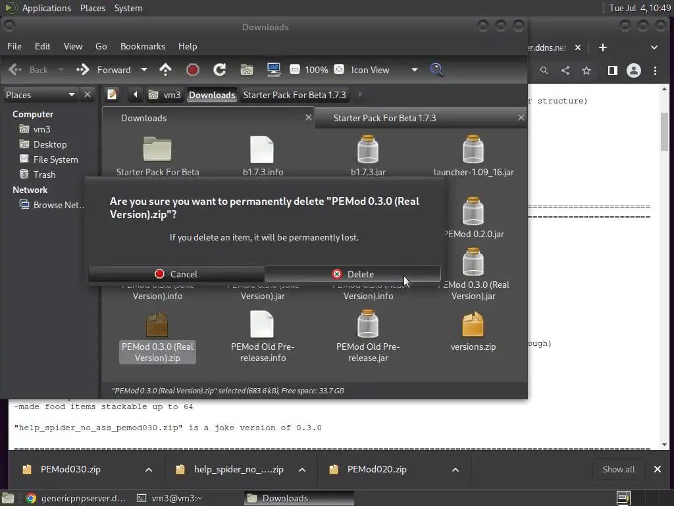This screenshot has height=506, width=674.
Task: Open Browse Network in the sidebar
Action: point(51,205)
